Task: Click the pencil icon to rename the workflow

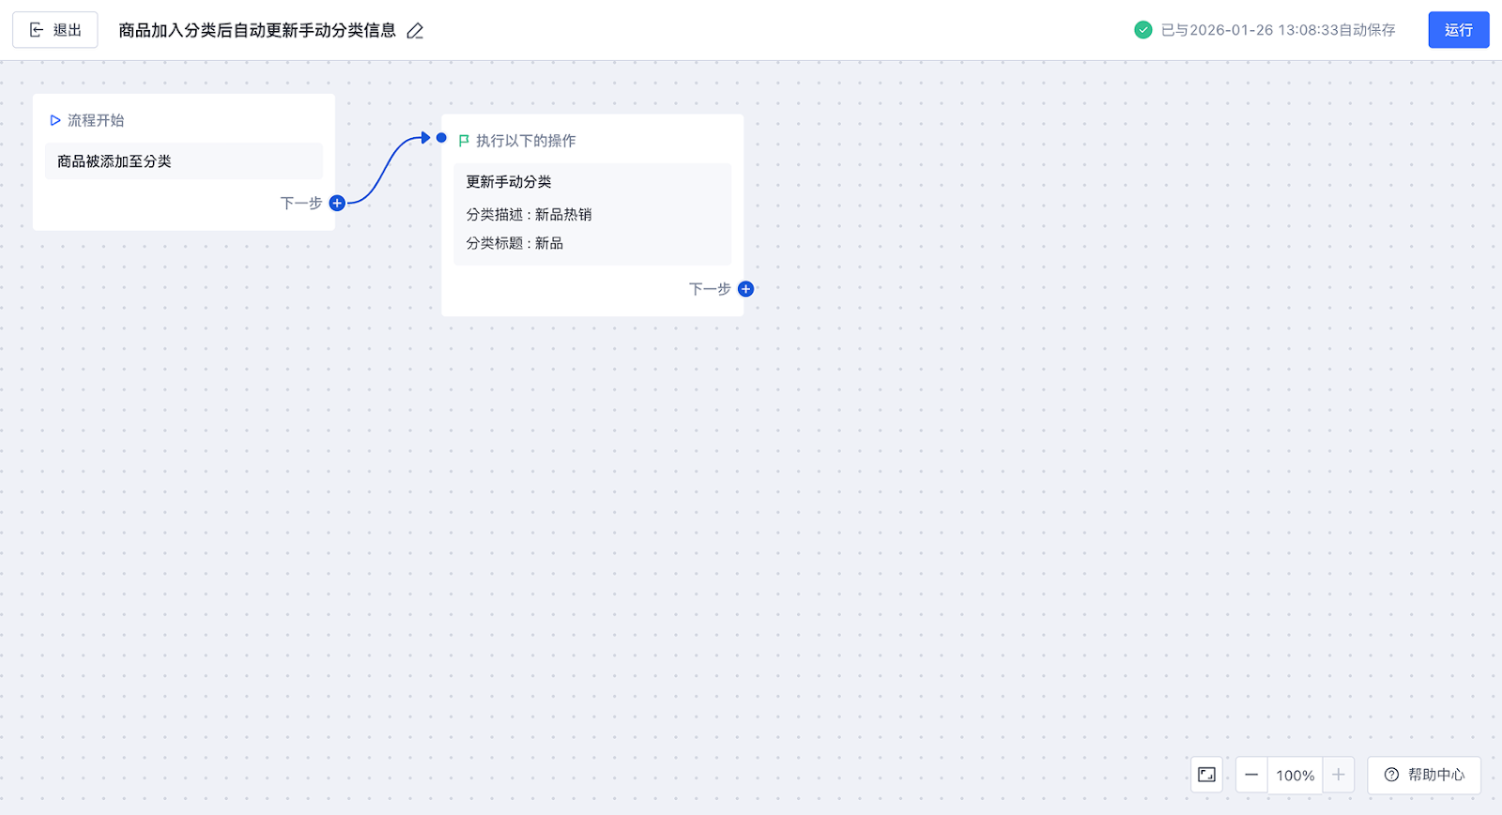Action: 415,31
